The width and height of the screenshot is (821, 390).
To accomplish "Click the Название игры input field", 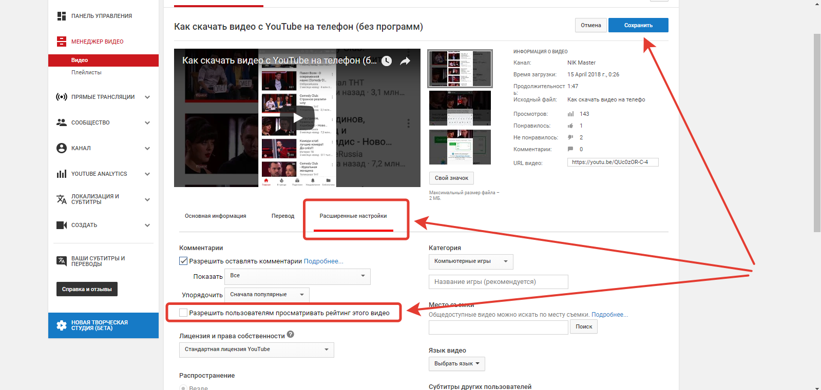I will click(499, 282).
